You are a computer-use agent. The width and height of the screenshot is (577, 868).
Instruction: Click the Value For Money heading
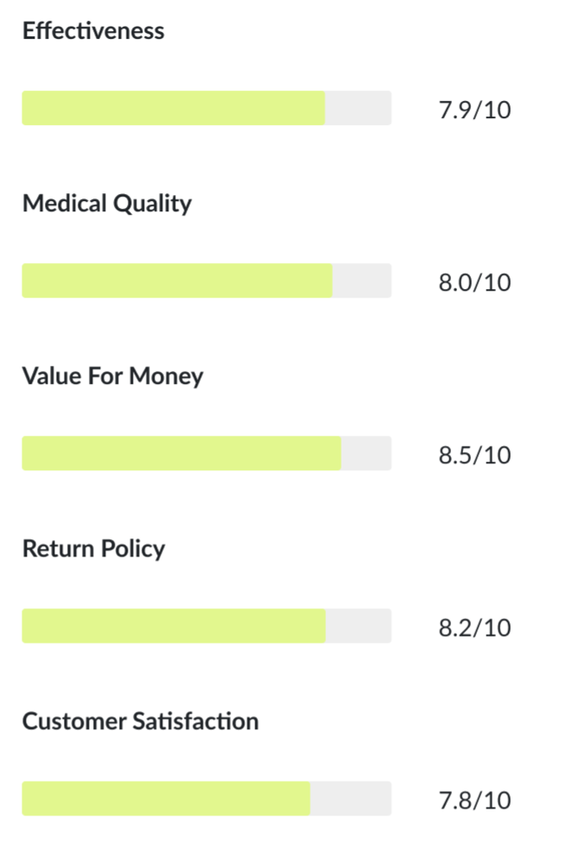(x=113, y=376)
